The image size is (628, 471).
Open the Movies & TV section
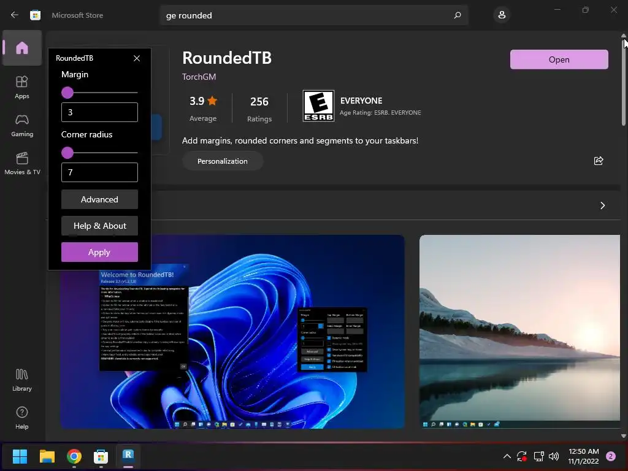pyautogui.click(x=22, y=163)
